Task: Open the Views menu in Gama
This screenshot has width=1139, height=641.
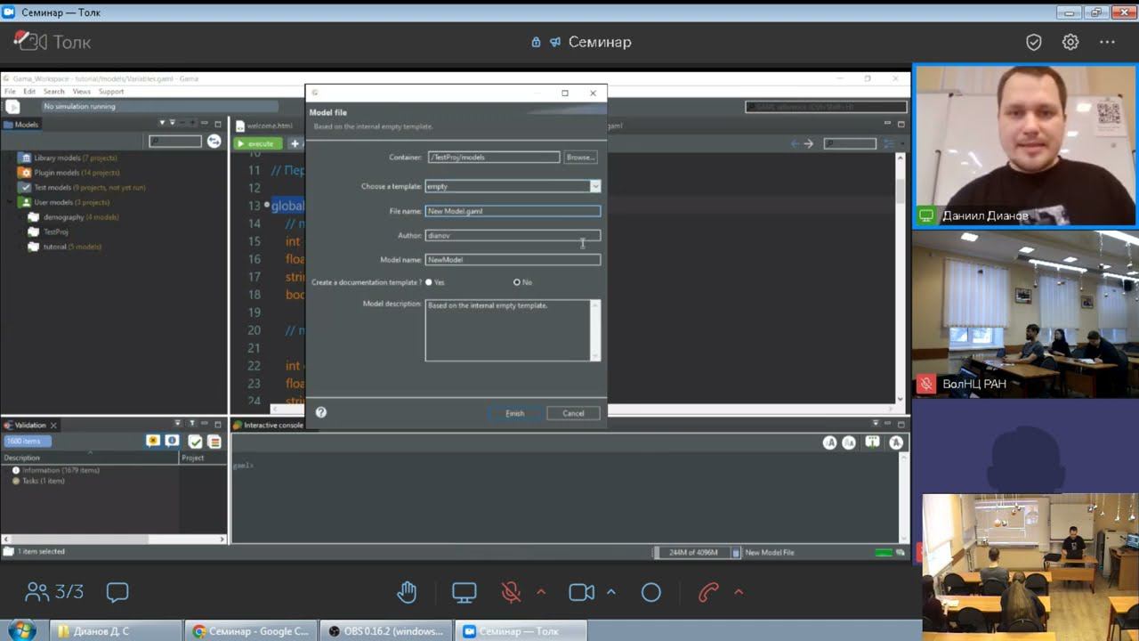Action: [81, 92]
